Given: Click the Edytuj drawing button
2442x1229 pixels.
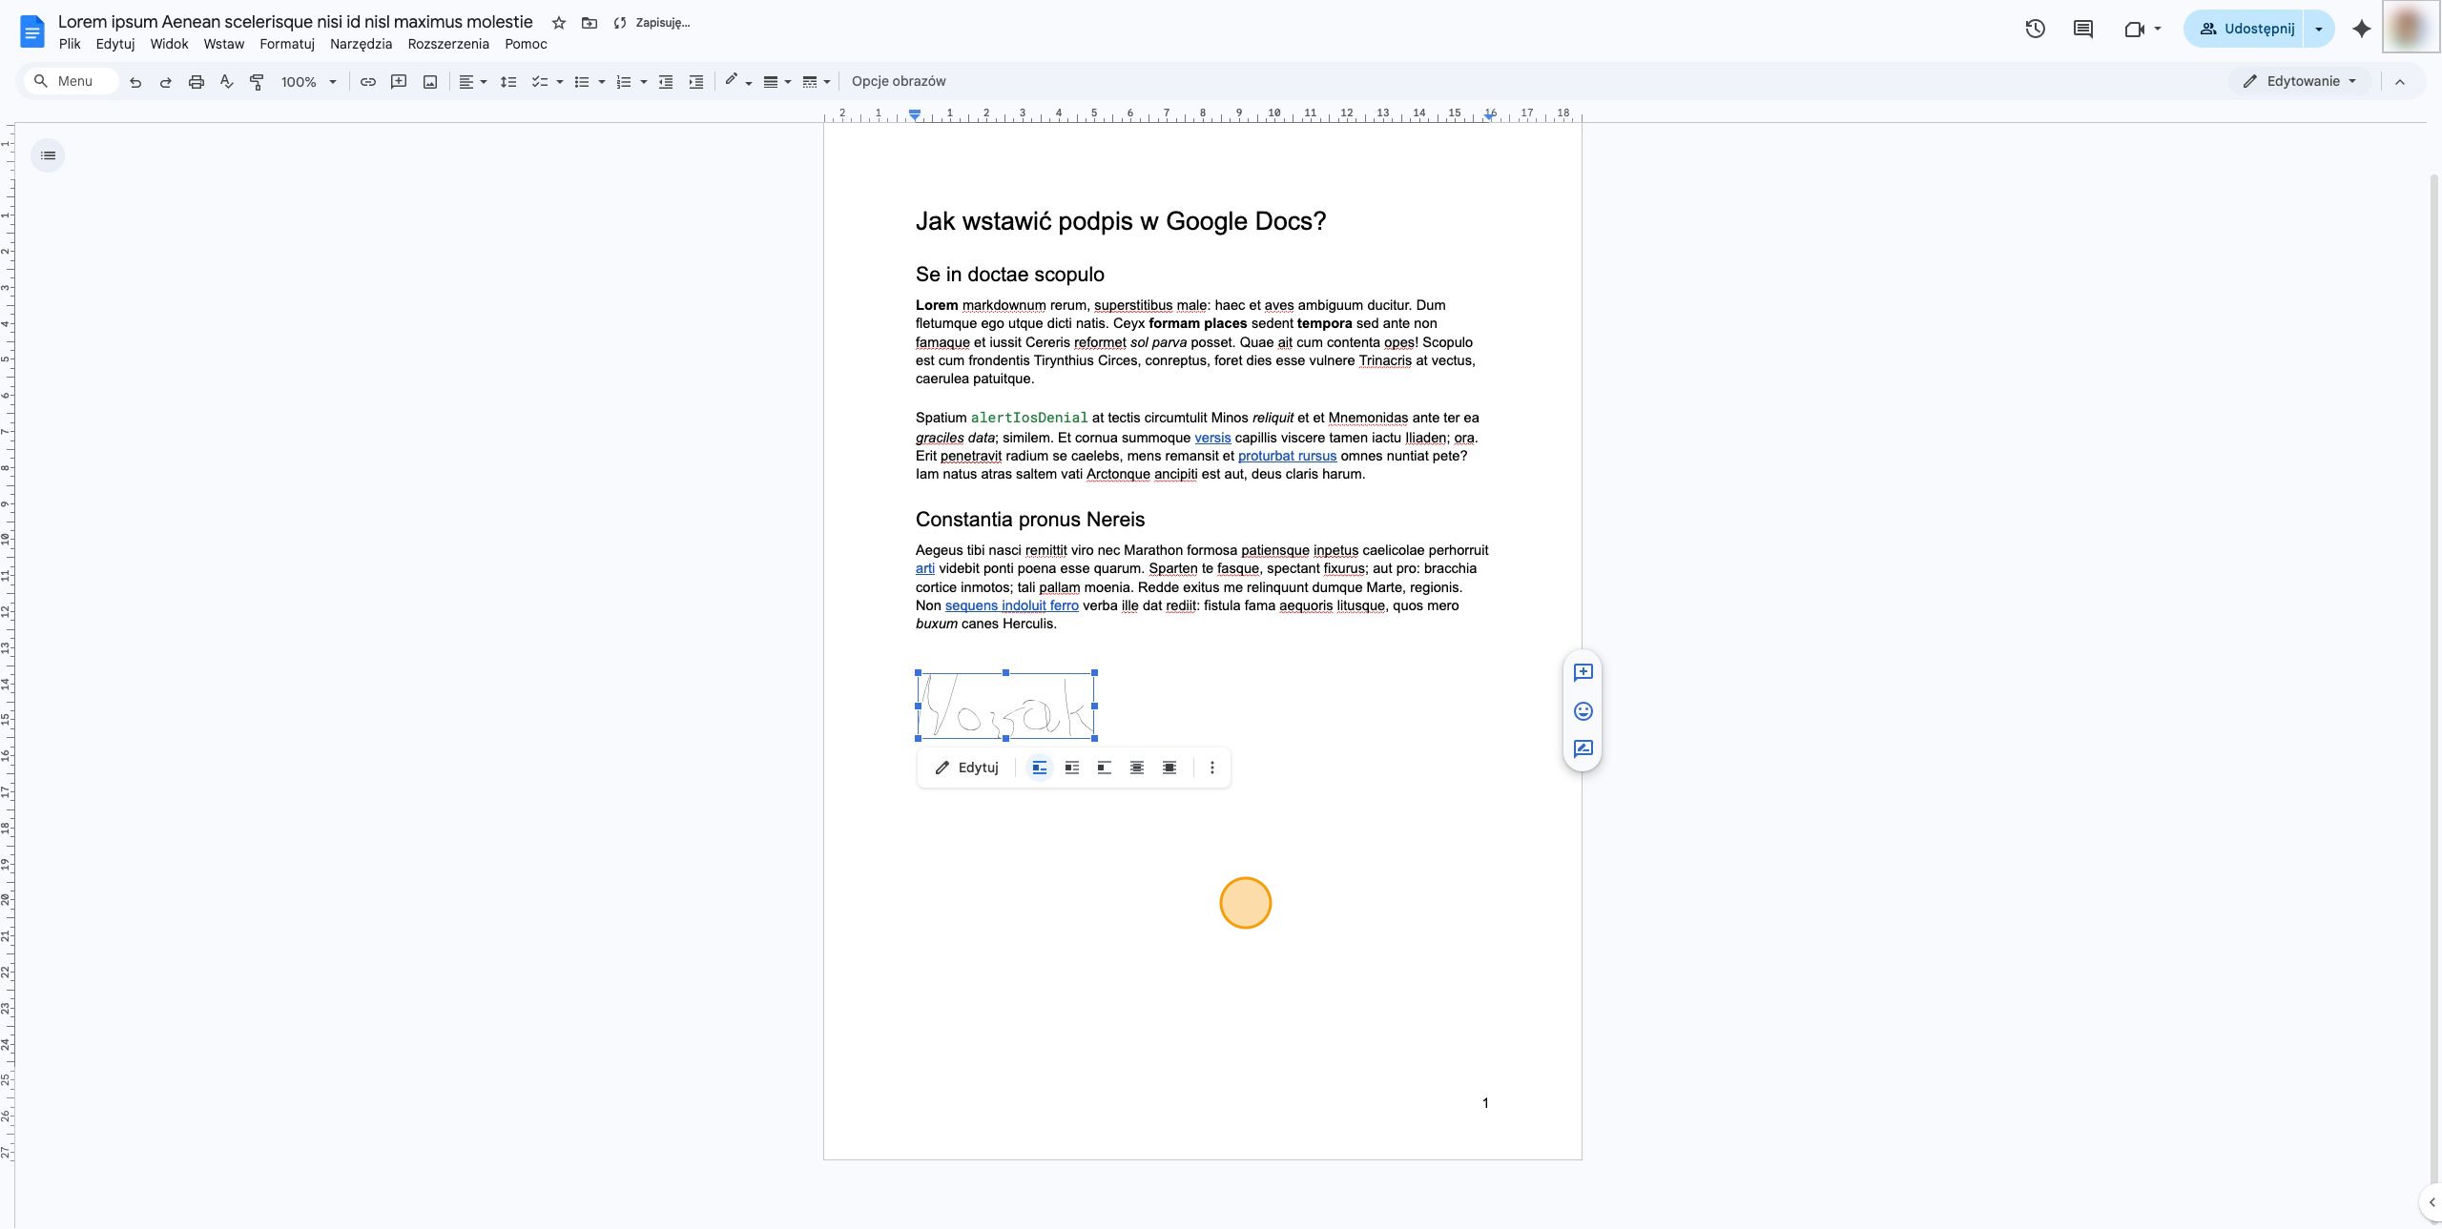Looking at the screenshot, I should (967, 768).
